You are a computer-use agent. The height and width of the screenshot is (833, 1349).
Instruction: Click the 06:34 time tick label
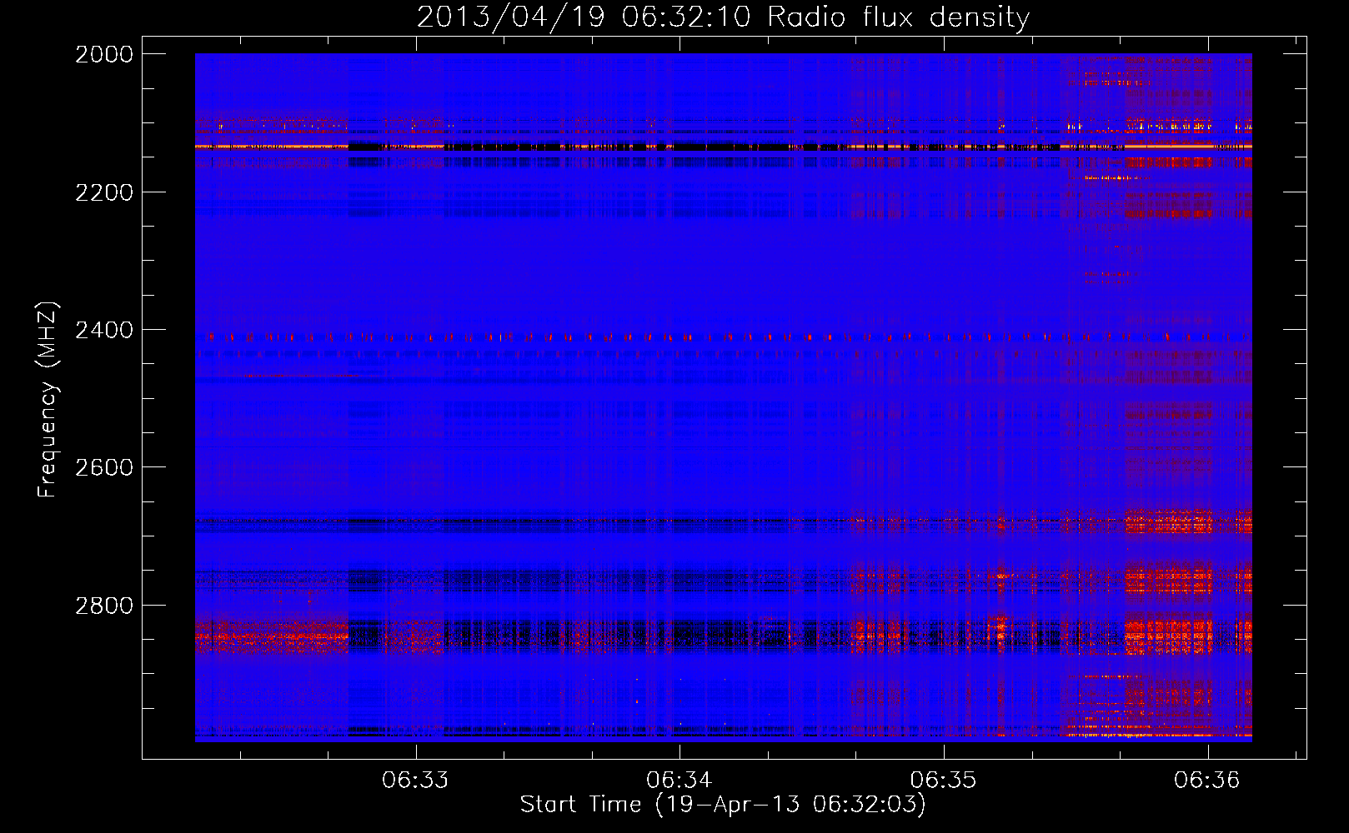click(680, 780)
